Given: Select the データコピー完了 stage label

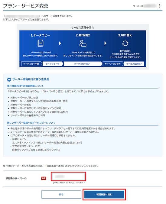Looking at the screenshot, I should (82, 64).
